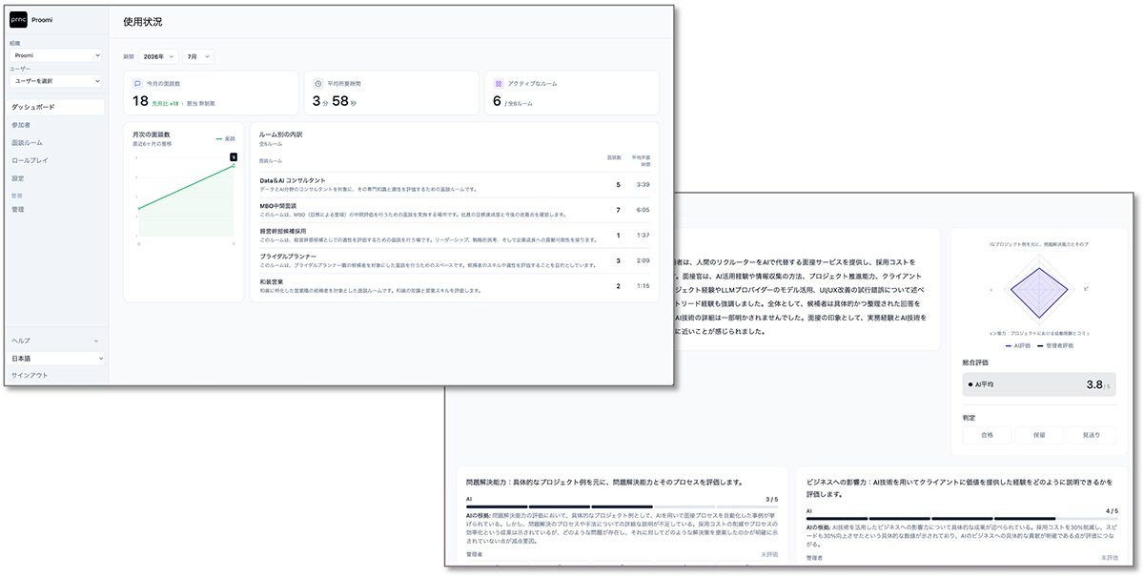Select the Data&AI コンサルタント room row
Screen dimensions: 1144x578
coord(455,185)
